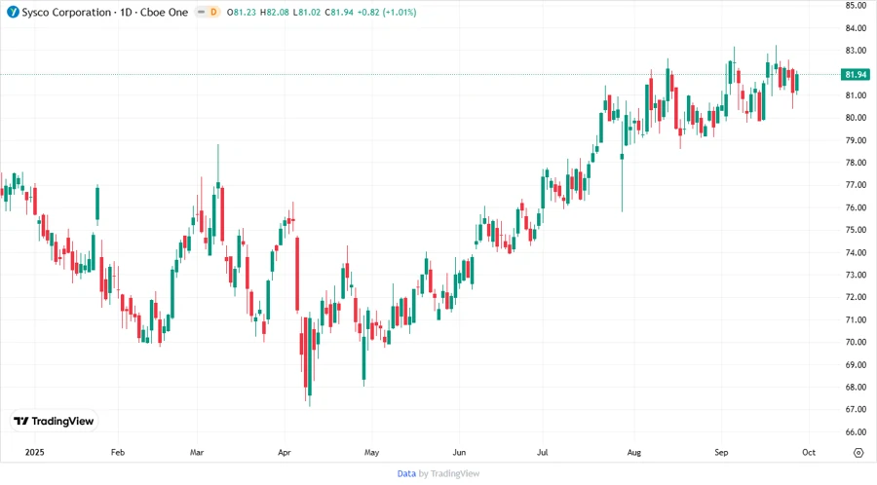Open the Data link below chart
The image size is (877, 485).
(x=406, y=473)
